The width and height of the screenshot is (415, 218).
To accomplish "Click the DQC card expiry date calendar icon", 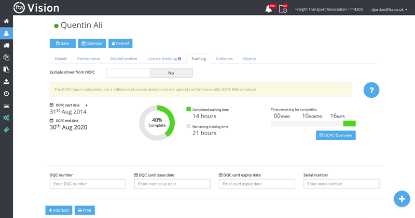I will coord(220,175).
